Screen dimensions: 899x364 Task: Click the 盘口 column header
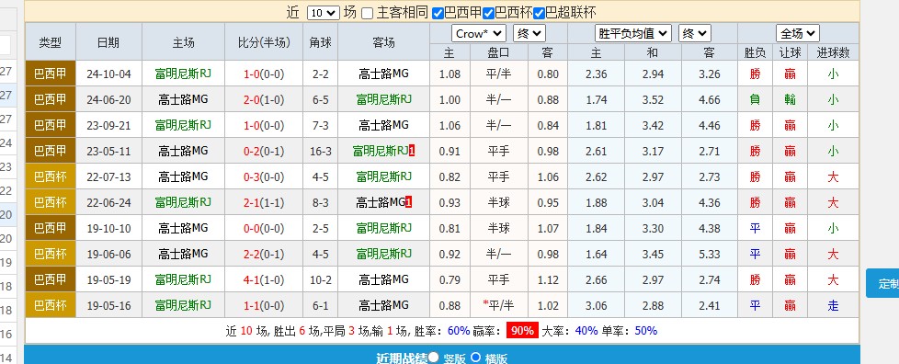498,52
